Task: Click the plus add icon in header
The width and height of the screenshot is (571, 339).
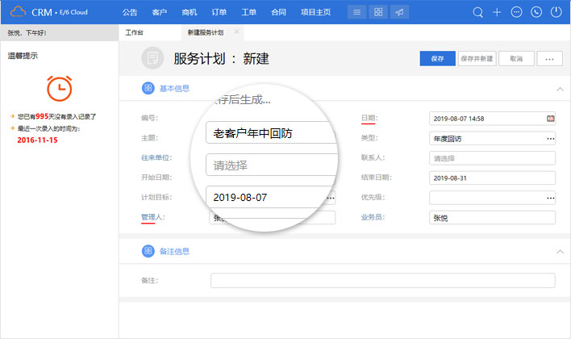Action: [x=498, y=12]
